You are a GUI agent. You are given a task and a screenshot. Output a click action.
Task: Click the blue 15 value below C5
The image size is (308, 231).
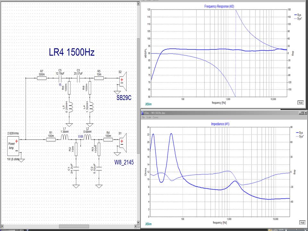pos(60,85)
